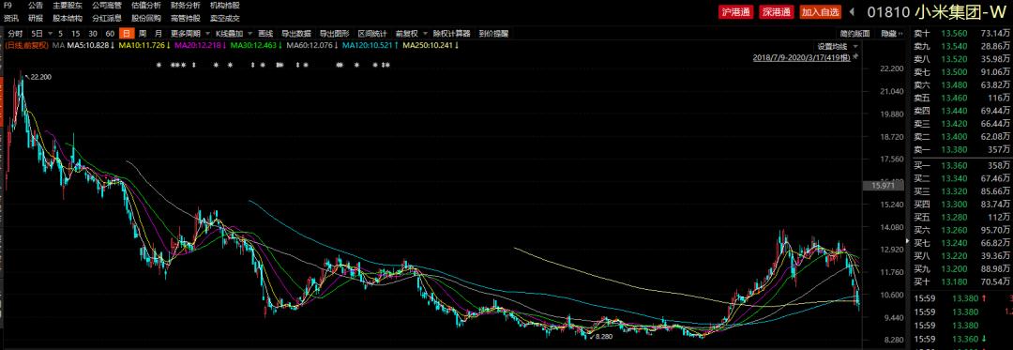This screenshot has height=350, width=1013.
Task: Click the 区间统计 range statistics button
Action: point(372,34)
